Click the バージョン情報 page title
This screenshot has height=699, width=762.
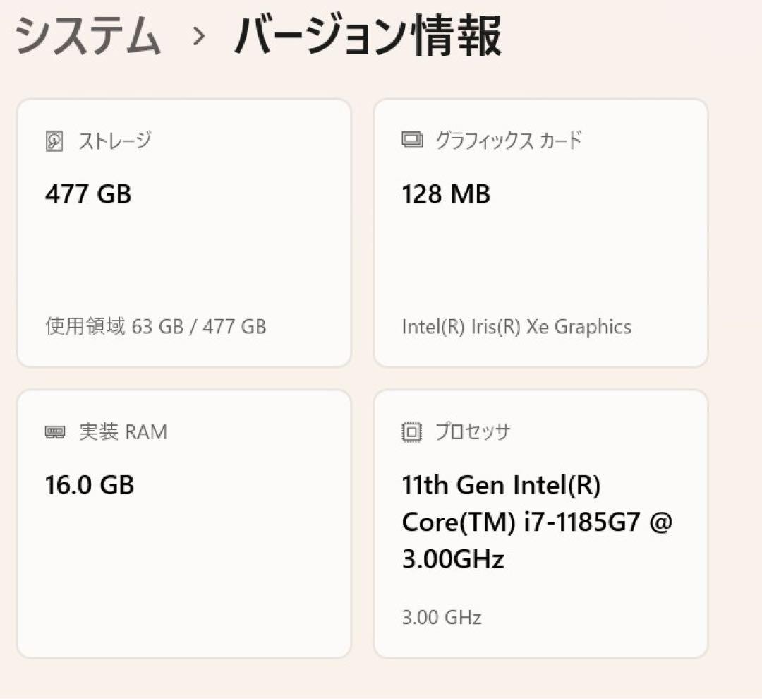pyautogui.click(x=367, y=37)
